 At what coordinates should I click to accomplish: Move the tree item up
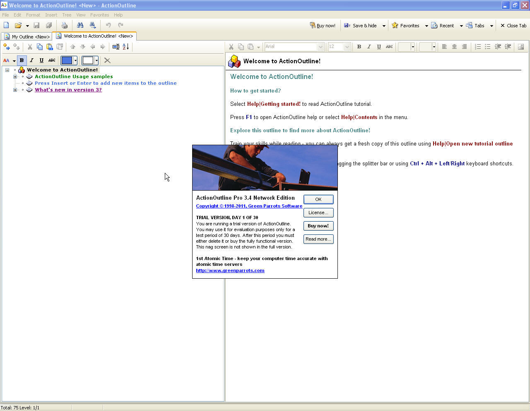(x=73, y=47)
